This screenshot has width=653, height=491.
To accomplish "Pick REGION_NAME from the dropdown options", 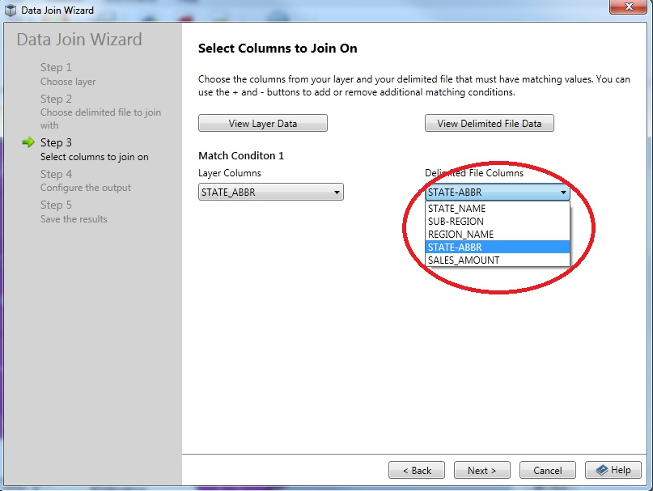I will tap(460, 235).
